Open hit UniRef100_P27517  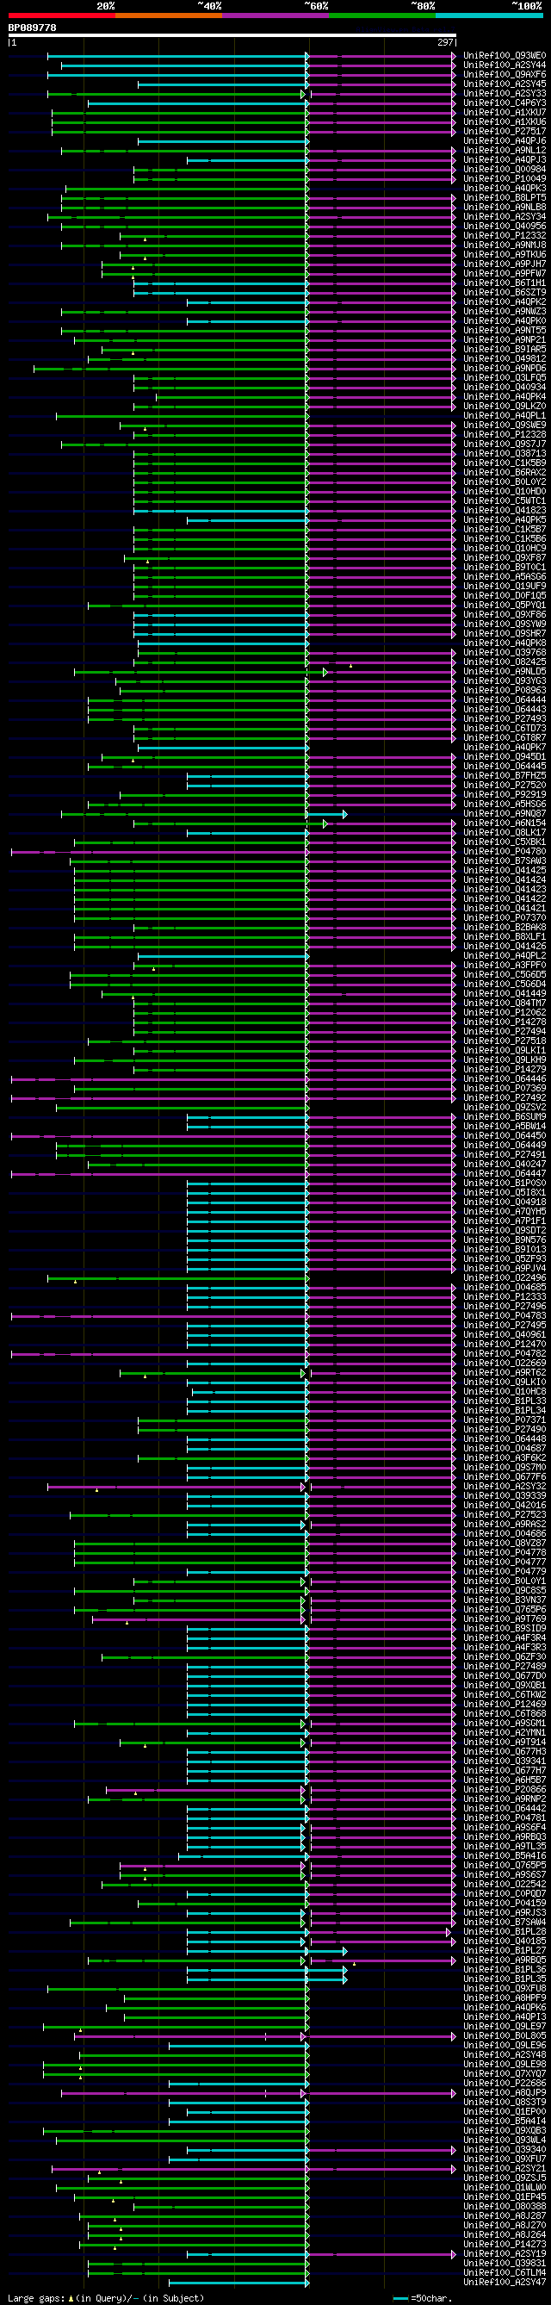[505, 132]
